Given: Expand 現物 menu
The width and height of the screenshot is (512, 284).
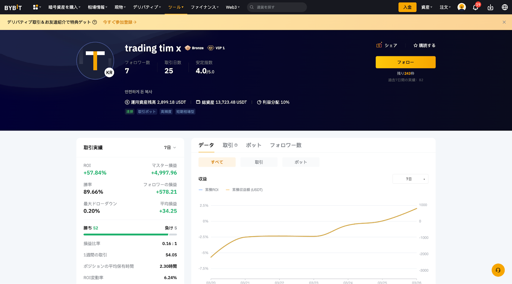Looking at the screenshot, I should pyautogui.click(x=120, y=7).
